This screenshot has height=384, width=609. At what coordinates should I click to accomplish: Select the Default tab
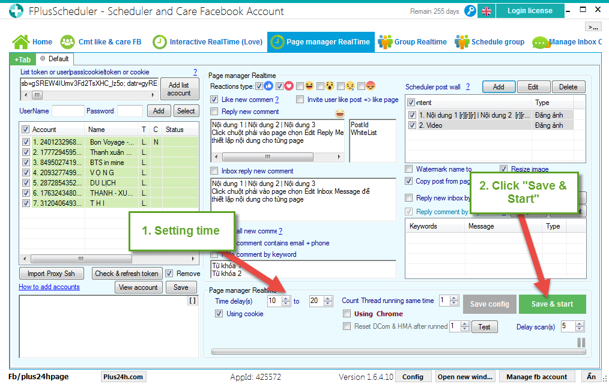[x=55, y=59]
